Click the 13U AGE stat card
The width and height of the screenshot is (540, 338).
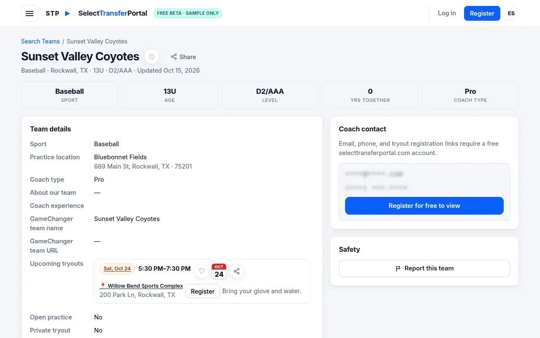(x=170, y=95)
